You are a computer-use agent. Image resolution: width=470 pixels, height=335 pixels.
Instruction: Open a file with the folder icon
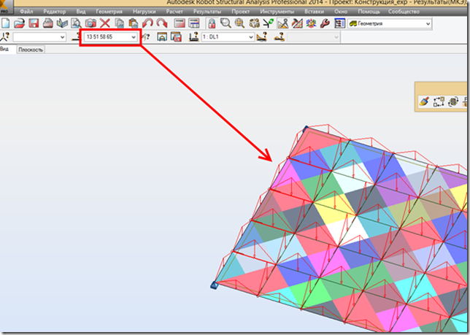pos(19,23)
